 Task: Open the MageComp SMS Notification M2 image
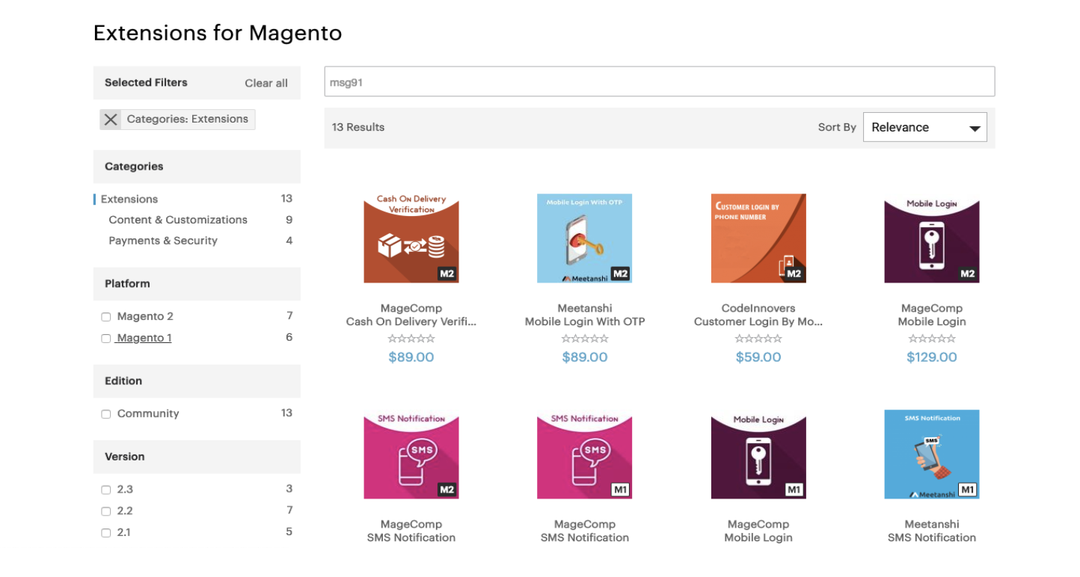(x=411, y=454)
